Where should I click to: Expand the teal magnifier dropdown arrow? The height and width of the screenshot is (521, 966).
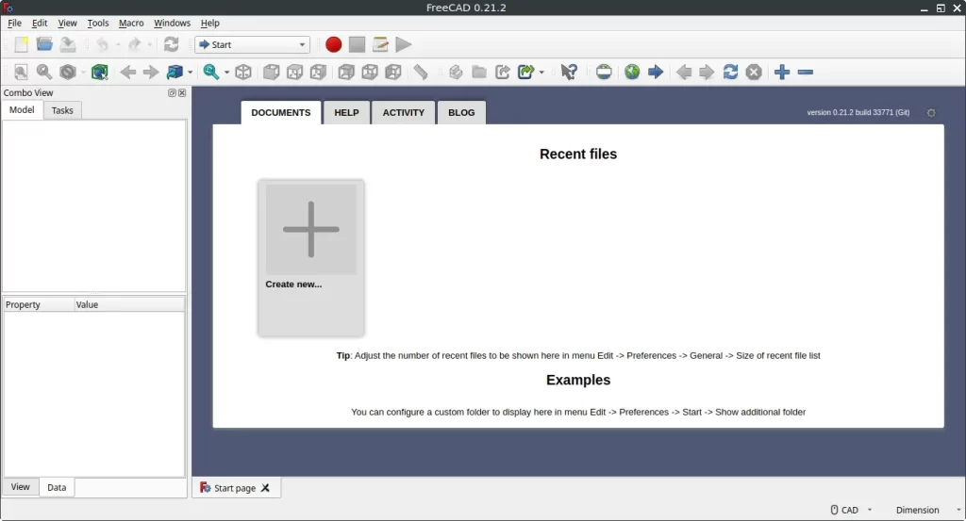(226, 72)
